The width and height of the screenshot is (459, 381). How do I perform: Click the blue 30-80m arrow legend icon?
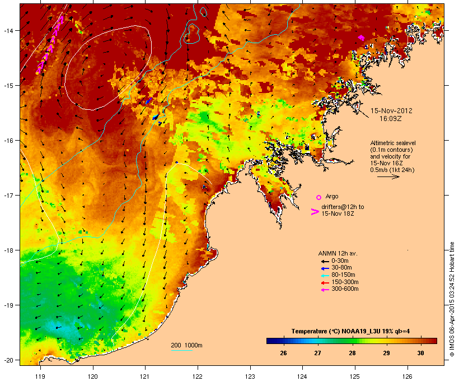(325, 268)
